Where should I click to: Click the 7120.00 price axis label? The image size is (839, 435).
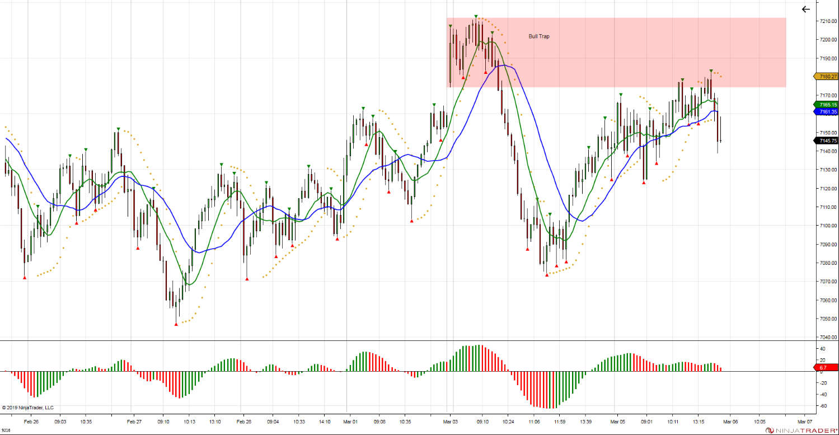[828, 189]
